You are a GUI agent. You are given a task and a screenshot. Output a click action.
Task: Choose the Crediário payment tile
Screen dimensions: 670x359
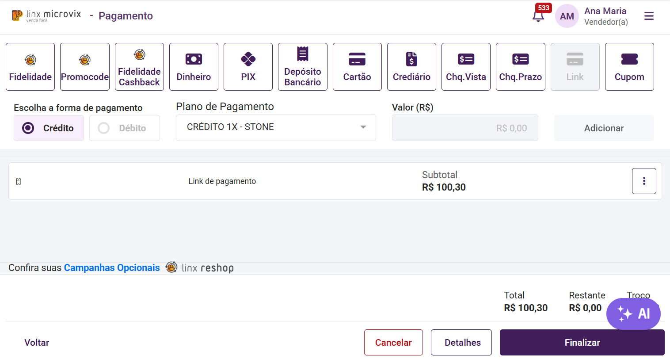point(411,67)
